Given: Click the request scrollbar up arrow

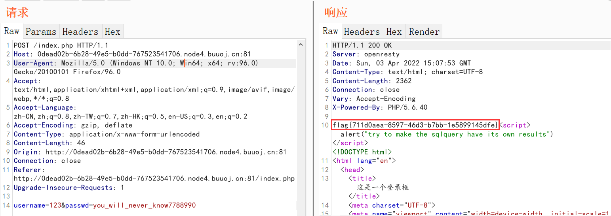Looking at the screenshot, I should (x=301, y=45).
